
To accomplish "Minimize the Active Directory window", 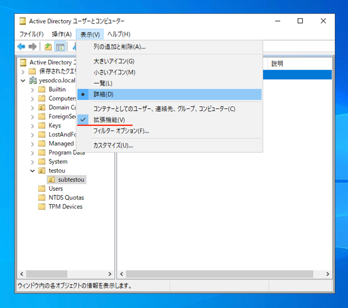I will (x=278, y=21).
